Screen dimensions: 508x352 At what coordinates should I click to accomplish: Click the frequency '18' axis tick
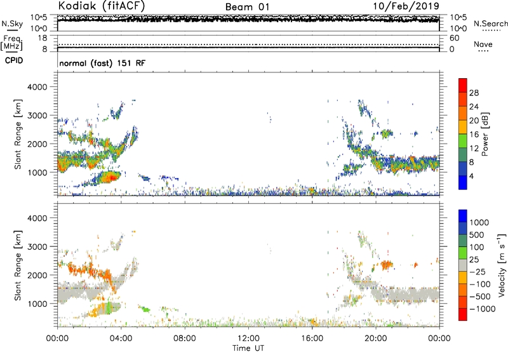(x=43, y=38)
